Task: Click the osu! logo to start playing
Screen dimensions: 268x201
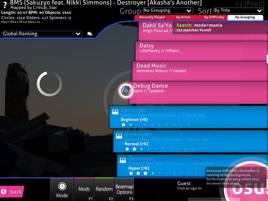Action: point(248,185)
